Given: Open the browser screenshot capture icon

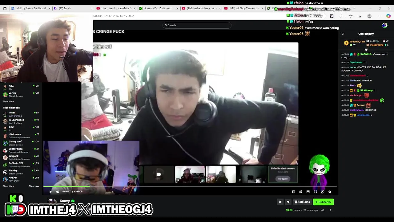Looking at the screenshot, I should tap(332, 16).
